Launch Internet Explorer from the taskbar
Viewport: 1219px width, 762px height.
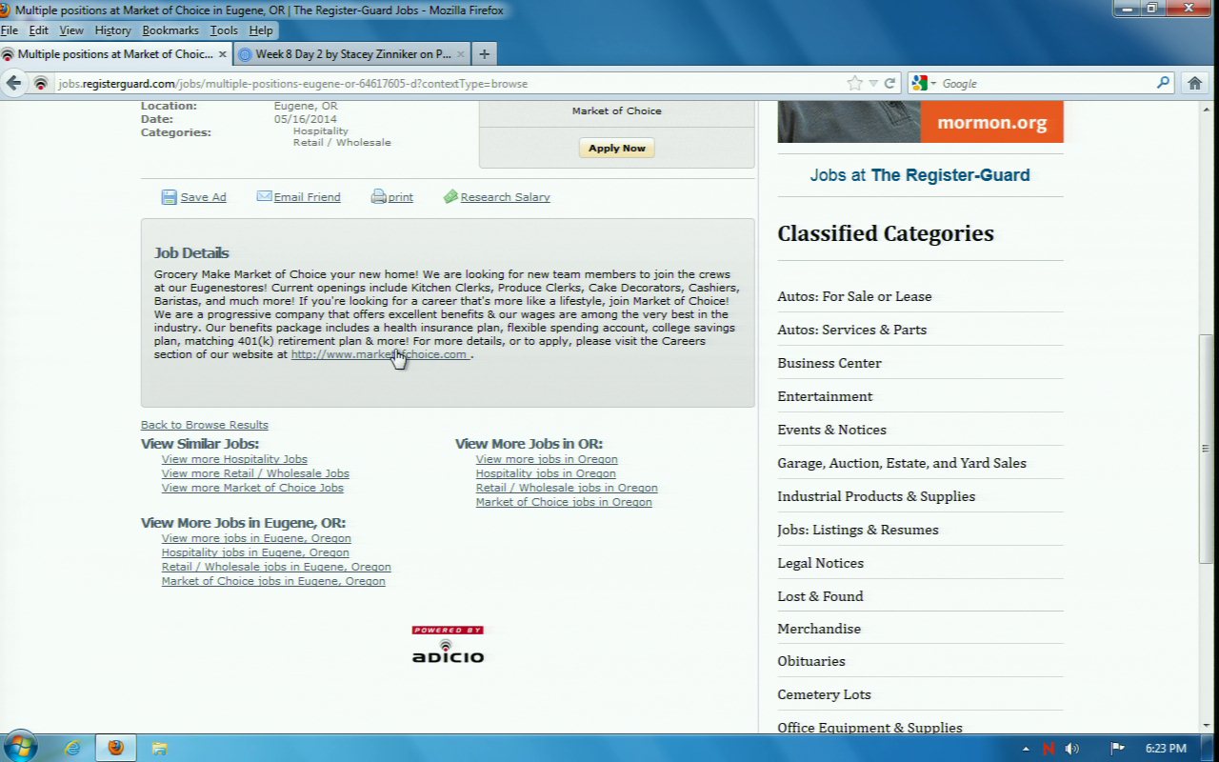[x=72, y=748]
